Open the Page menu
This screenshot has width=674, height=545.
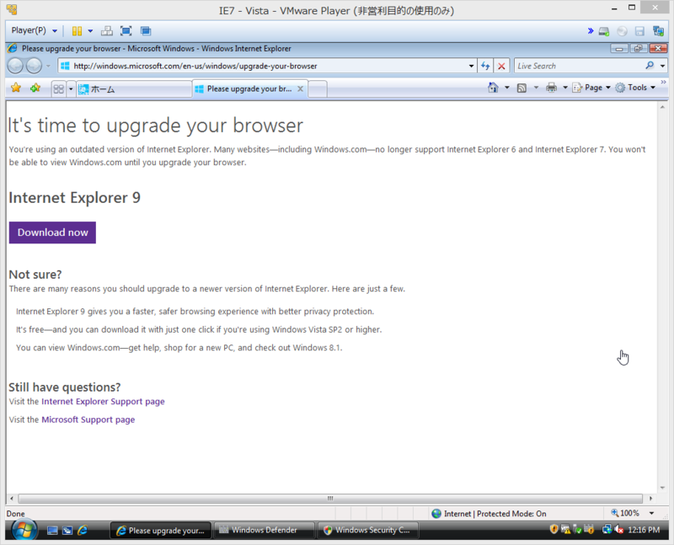(591, 88)
